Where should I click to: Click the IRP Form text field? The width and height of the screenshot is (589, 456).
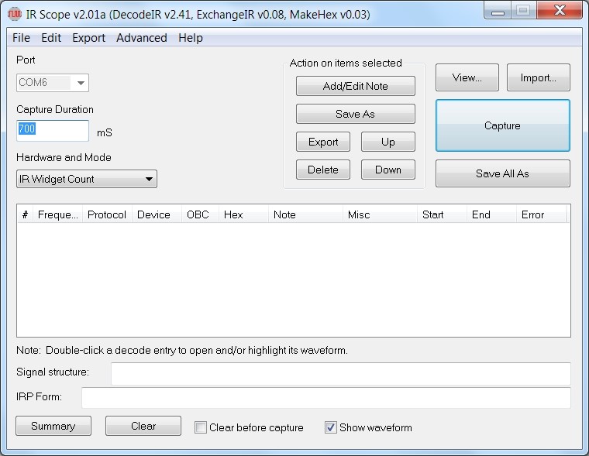(325, 398)
